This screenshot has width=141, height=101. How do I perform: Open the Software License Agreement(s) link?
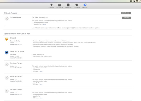coord(65,28)
